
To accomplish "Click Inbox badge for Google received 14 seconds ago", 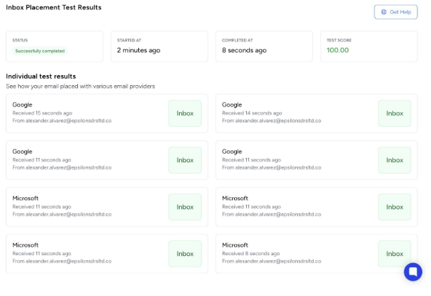I will (394, 113).
